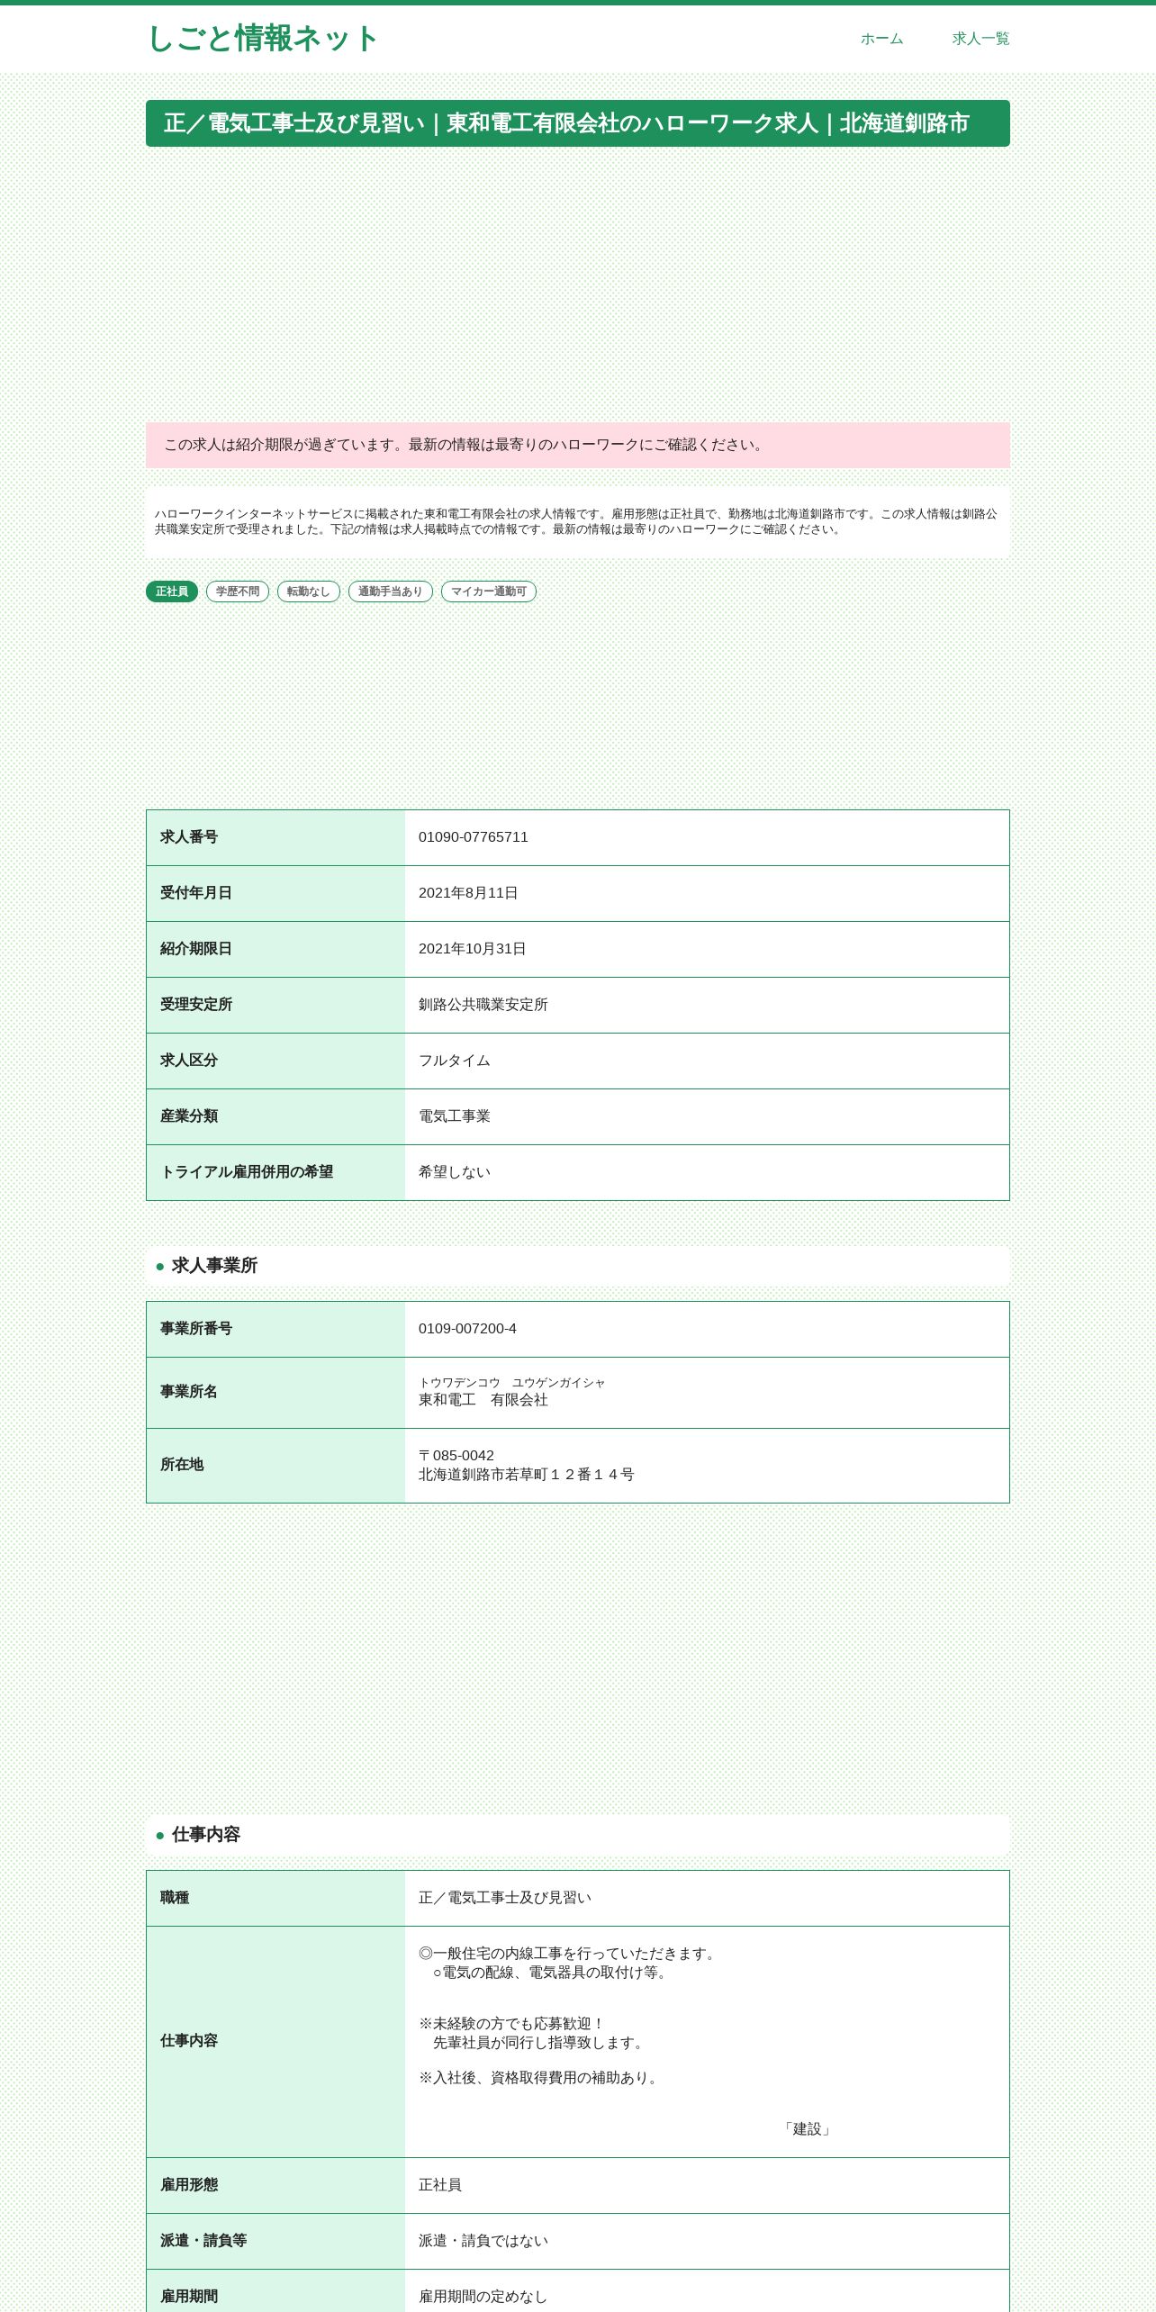The height and width of the screenshot is (2312, 1156).
Task: Select the value 派遣・請負ではない
Action: click(x=483, y=2241)
